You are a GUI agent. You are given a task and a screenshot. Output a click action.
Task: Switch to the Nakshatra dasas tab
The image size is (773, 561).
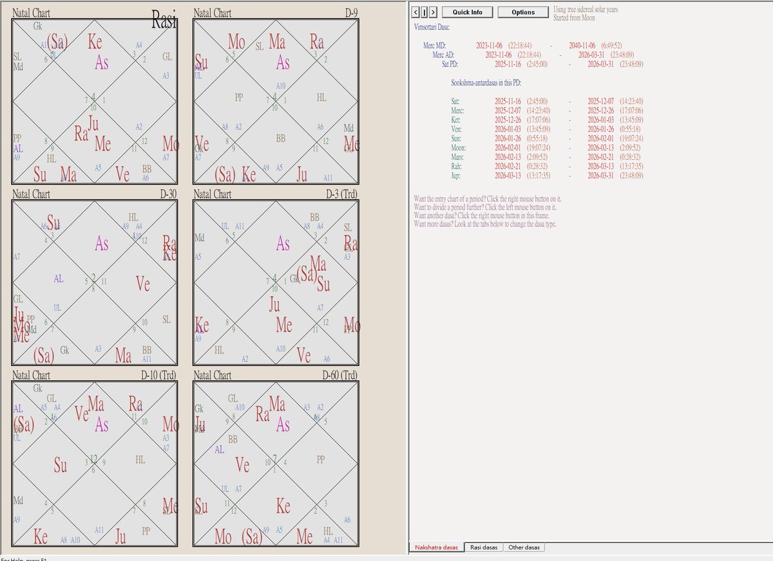pos(436,547)
